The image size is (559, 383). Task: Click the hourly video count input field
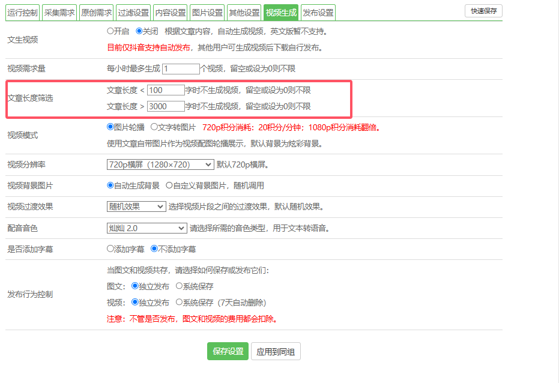pos(180,69)
